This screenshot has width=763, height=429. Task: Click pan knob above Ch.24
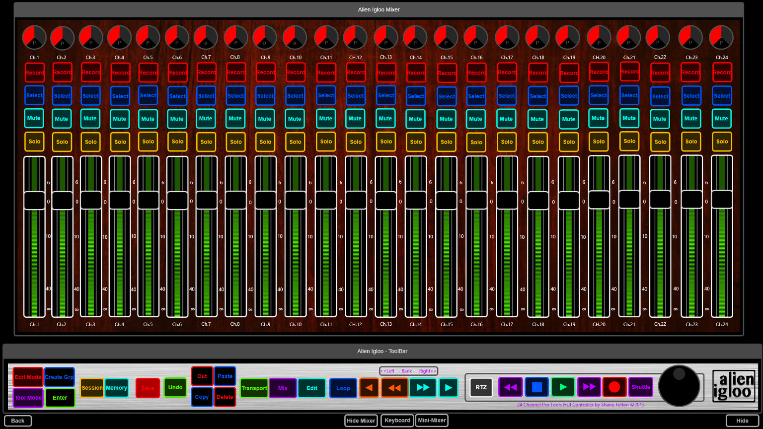(x=721, y=38)
